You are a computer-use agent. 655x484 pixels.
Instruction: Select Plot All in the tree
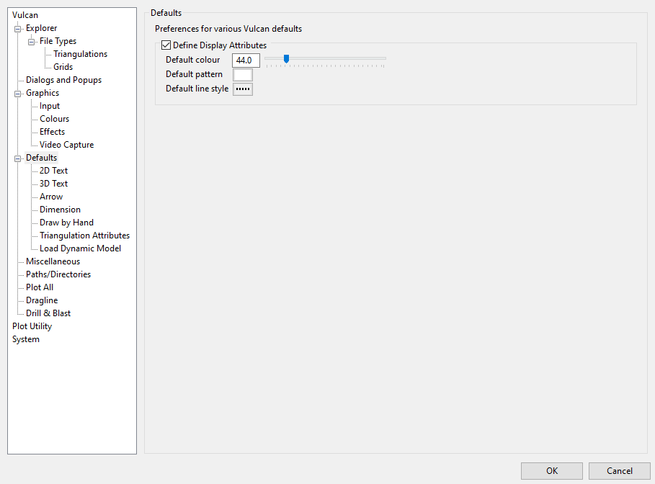coord(39,287)
